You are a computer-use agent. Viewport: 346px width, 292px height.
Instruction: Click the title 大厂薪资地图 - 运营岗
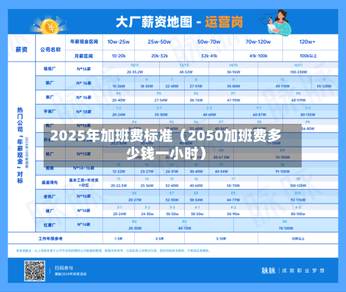[x=179, y=22]
